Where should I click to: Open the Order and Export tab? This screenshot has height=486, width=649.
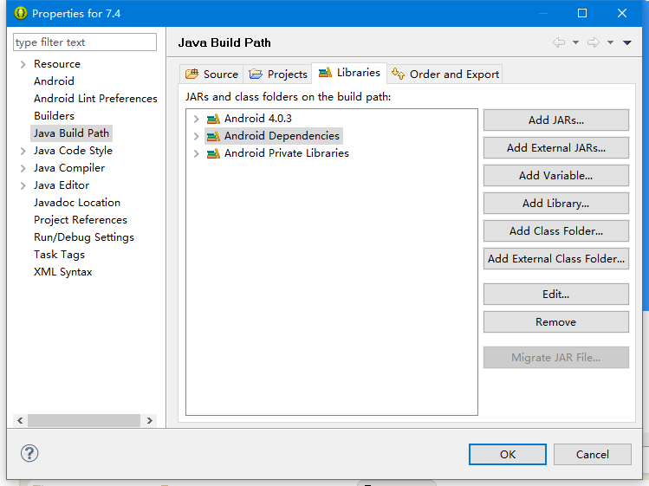pyautogui.click(x=445, y=75)
